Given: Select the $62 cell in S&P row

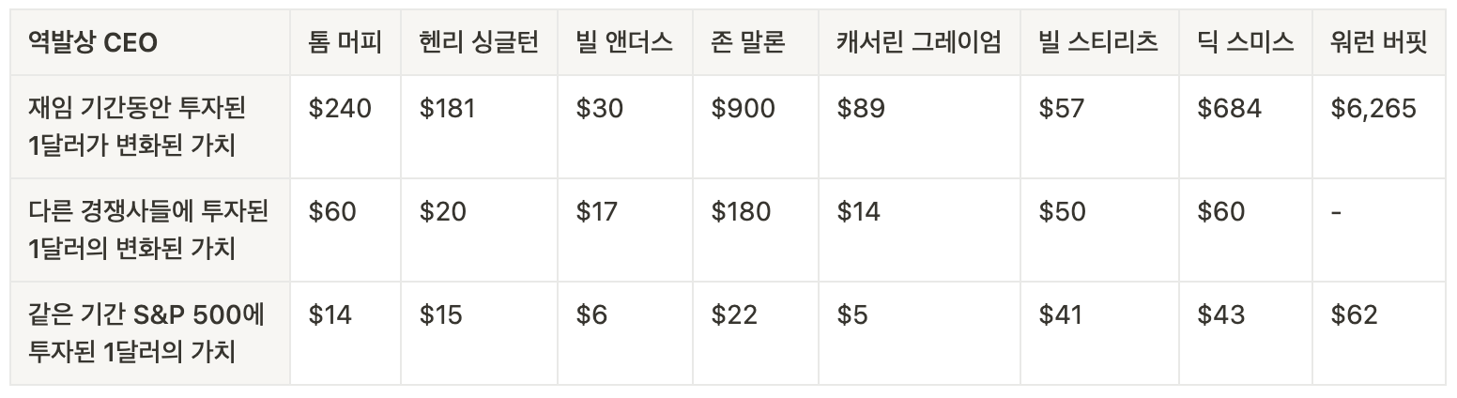Looking at the screenshot, I should pos(1379,333).
